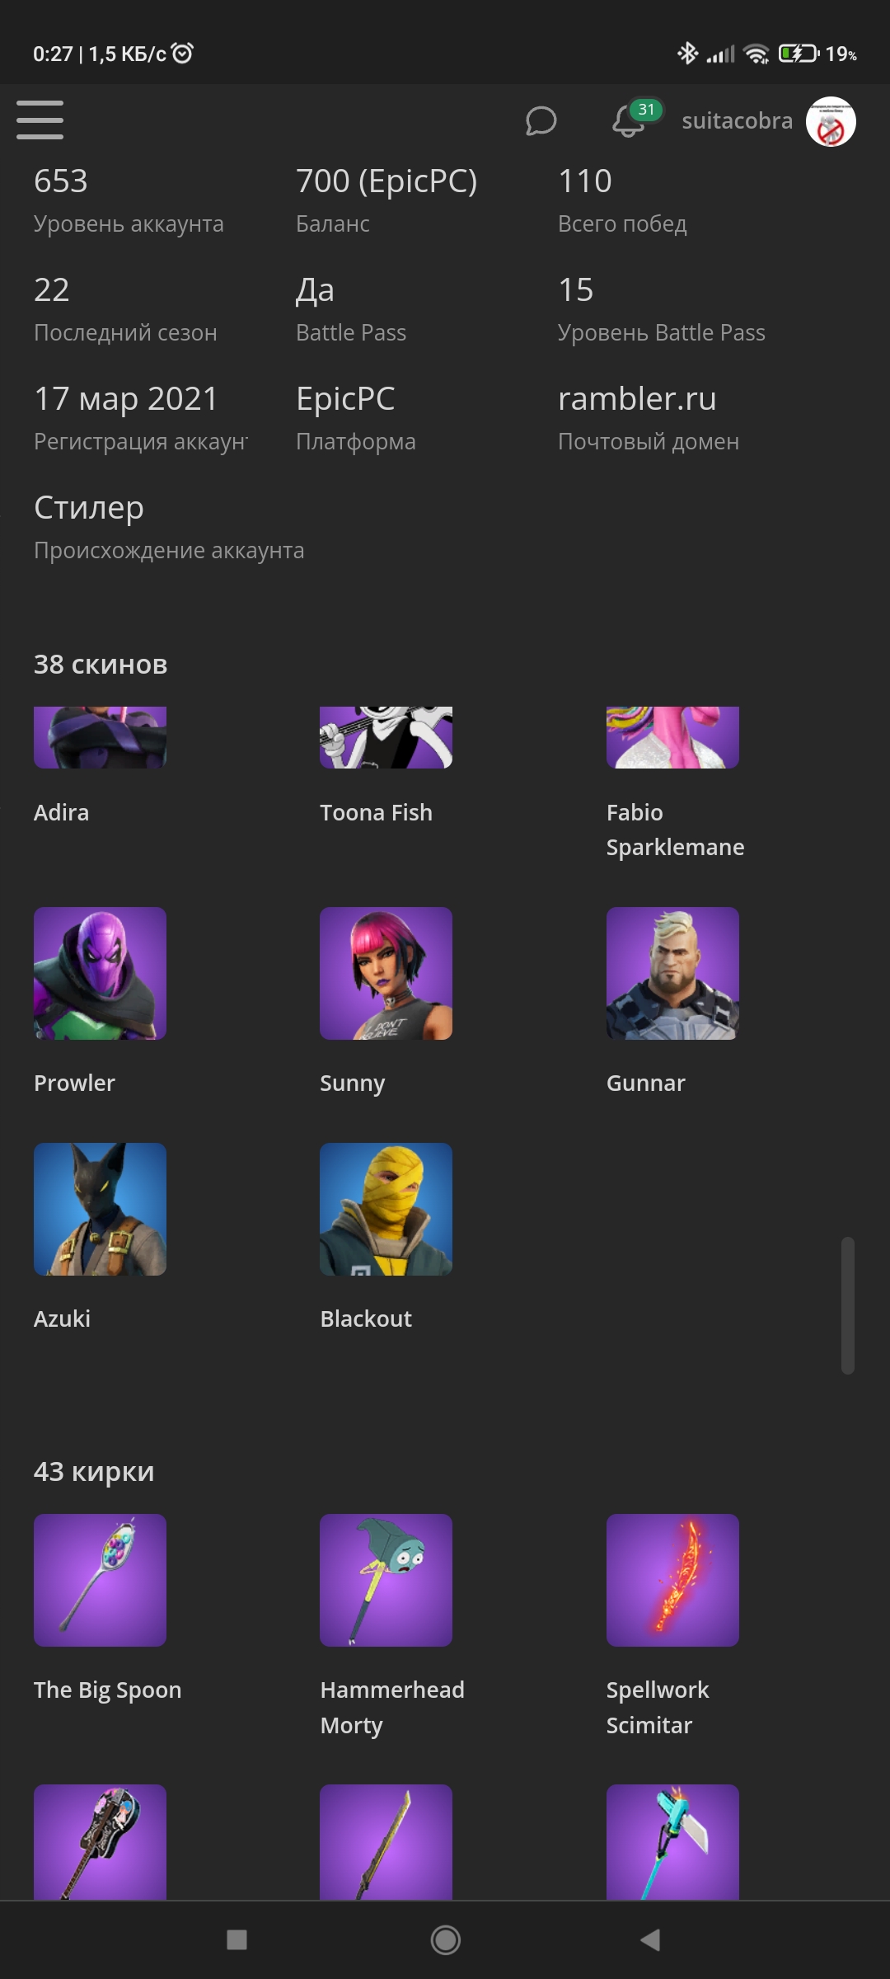Click the 'EpicPC' platform value

345,399
